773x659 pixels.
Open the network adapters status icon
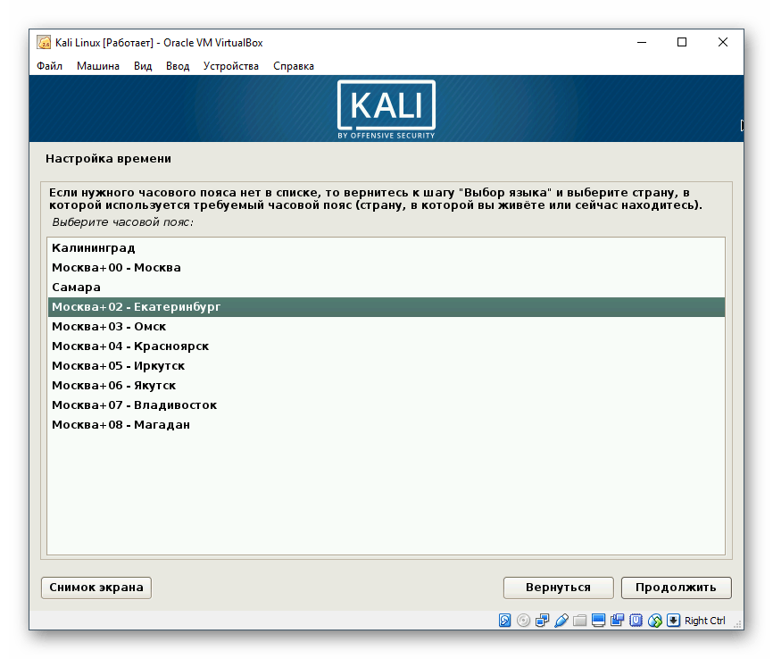pos(541,621)
